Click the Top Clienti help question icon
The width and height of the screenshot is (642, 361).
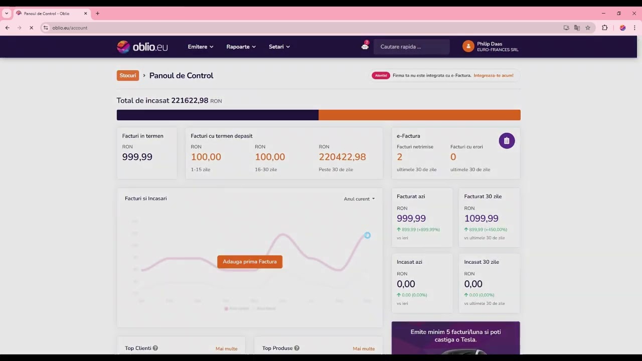(x=155, y=348)
